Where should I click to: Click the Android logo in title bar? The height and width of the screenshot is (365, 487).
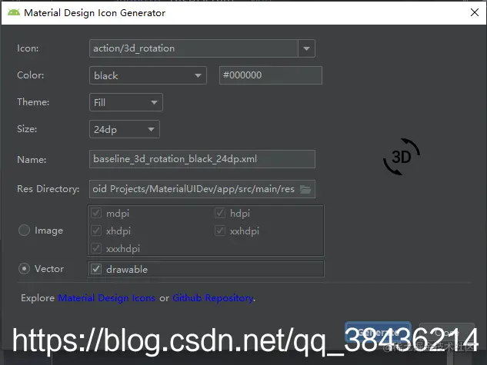click(14, 12)
